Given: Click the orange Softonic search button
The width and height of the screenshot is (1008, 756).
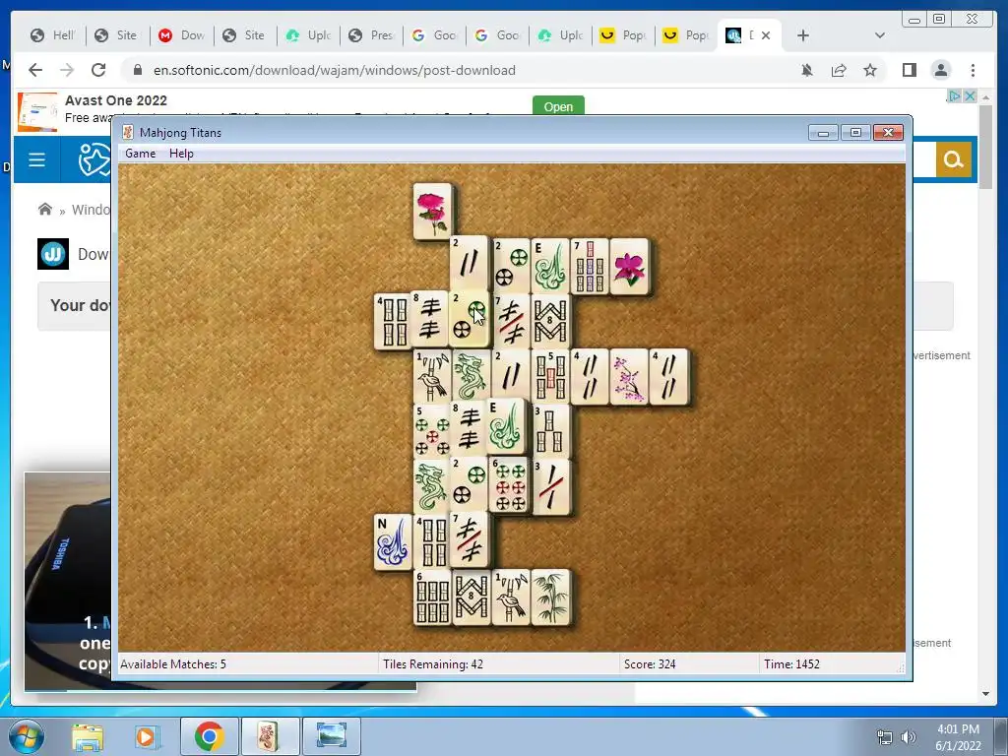Looking at the screenshot, I should click(x=953, y=158).
